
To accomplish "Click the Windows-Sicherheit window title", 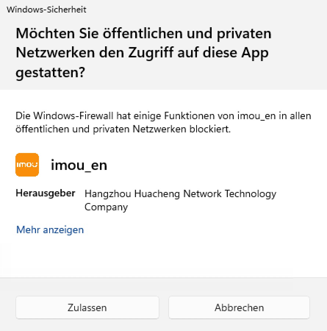I will point(46,10).
